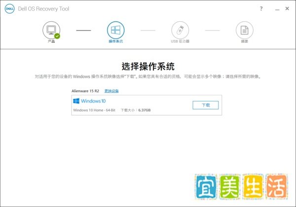
Task: Click the 6.37GB download size value
Action: pos(145,110)
